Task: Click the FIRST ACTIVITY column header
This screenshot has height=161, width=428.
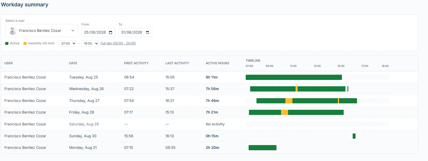Action: click(136, 63)
